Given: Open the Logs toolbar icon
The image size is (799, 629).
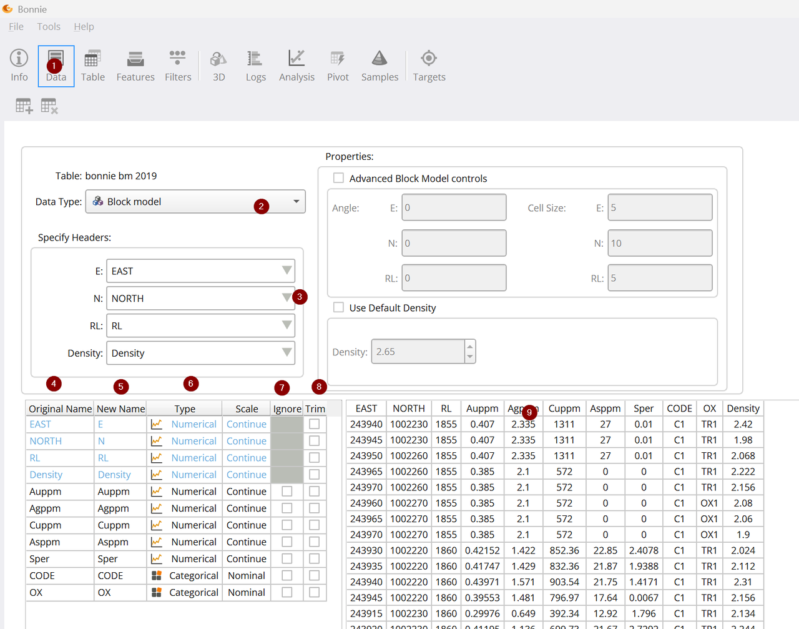Looking at the screenshot, I should pyautogui.click(x=255, y=66).
